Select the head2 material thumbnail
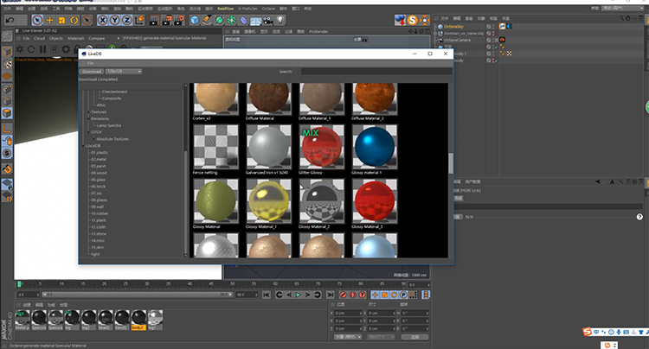Screen dimensions: 649x349 click(105, 320)
